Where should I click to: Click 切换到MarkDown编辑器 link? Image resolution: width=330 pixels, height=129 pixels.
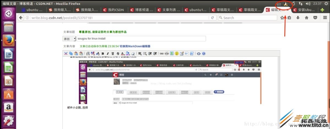coord(135,46)
